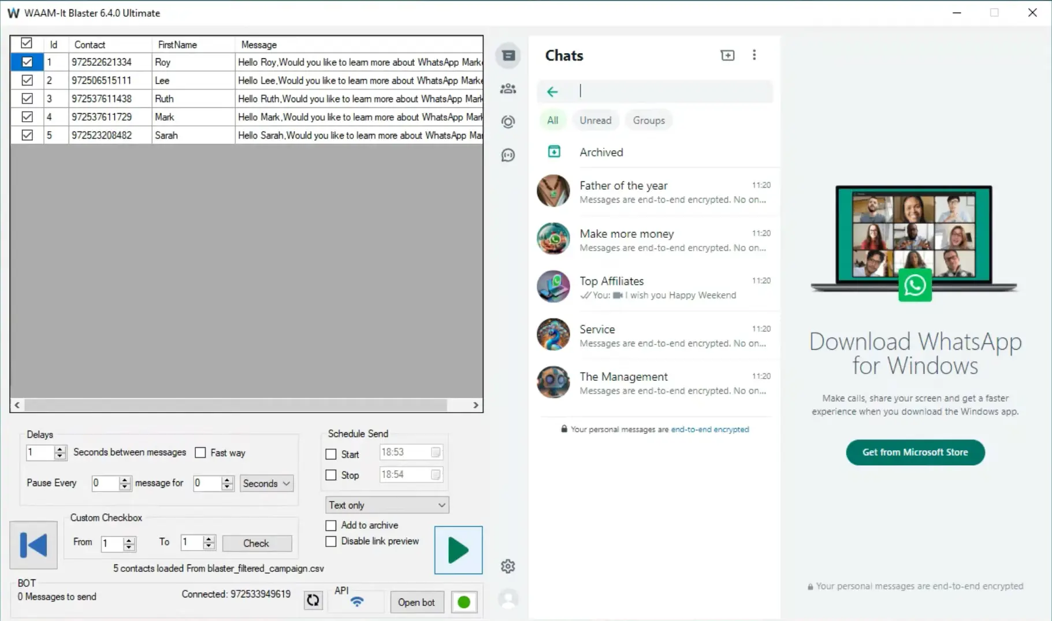The width and height of the screenshot is (1052, 621).
Task: Refresh the bot connection with the reload icon
Action: tap(313, 600)
